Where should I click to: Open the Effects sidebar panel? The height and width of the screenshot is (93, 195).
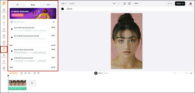4,62
